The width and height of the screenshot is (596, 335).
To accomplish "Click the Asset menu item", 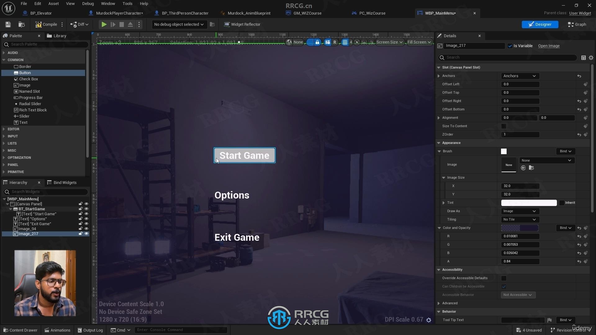I will click(53, 3).
